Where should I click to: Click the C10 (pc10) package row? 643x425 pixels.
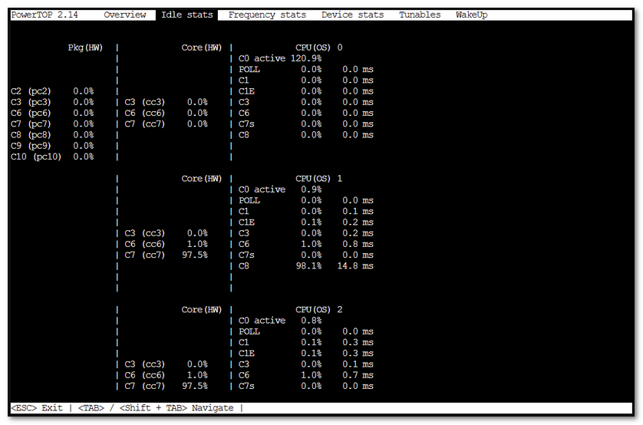52,156
